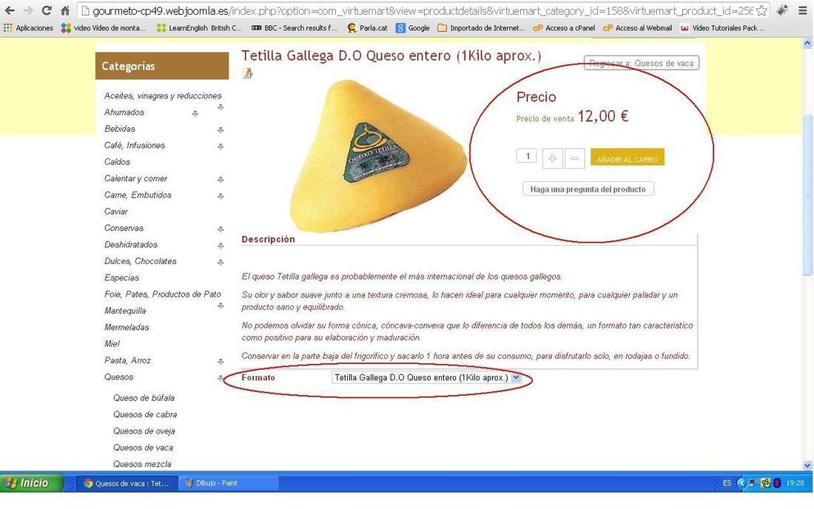Increase quantity with the plus icon
Image resolution: width=814 pixels, height=509 pixels.
[552, 158]
